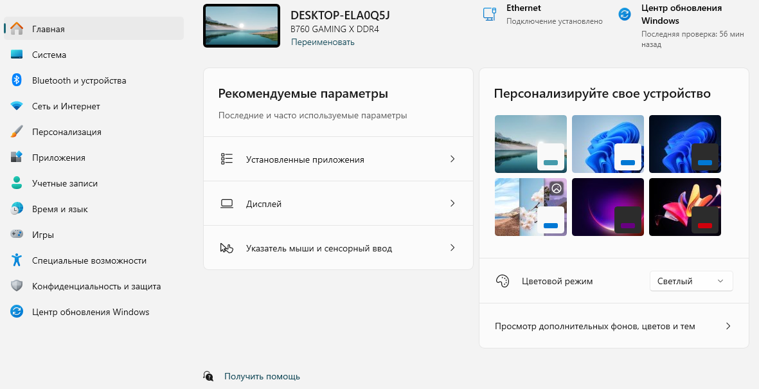Image resolution: width=759 pixels, height=389 pixels.
Task: Click the Ethernet Подключение установлено status
Action: click(554, 21)
